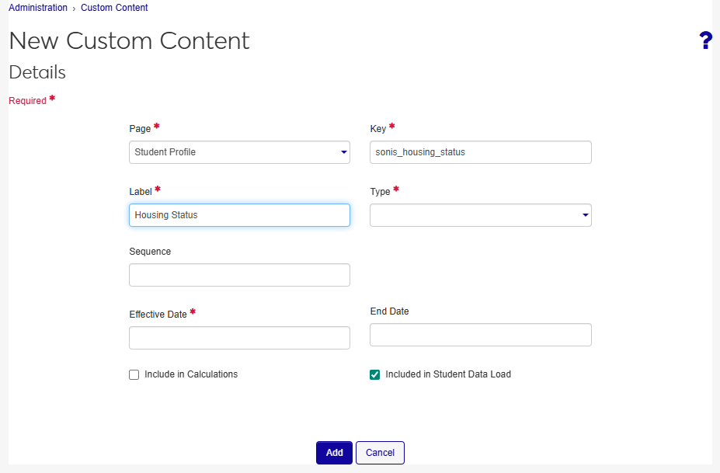Click the Details section heading

pos(37,72)
